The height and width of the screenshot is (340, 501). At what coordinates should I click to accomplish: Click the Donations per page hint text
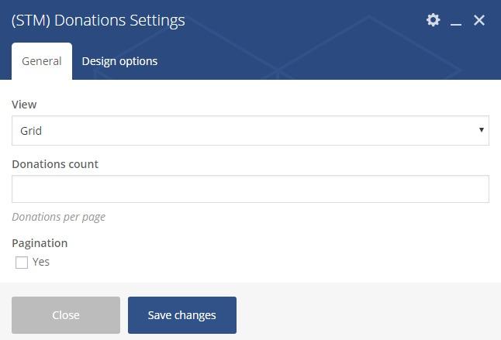59,217
